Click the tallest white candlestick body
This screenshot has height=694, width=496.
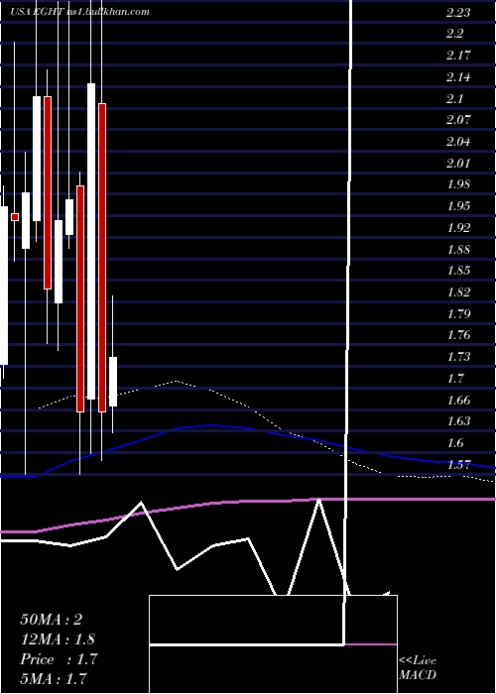pos(91,241)
